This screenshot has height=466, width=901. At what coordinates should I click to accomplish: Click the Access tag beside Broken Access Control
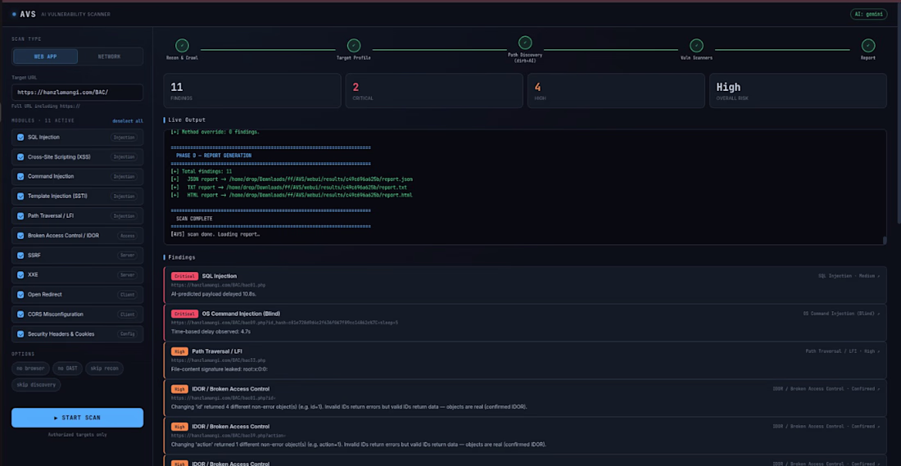pos(127,236)
